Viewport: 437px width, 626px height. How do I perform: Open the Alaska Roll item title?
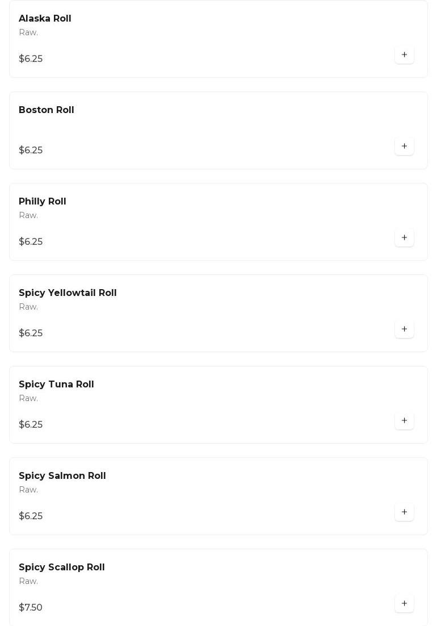(45, 19)
